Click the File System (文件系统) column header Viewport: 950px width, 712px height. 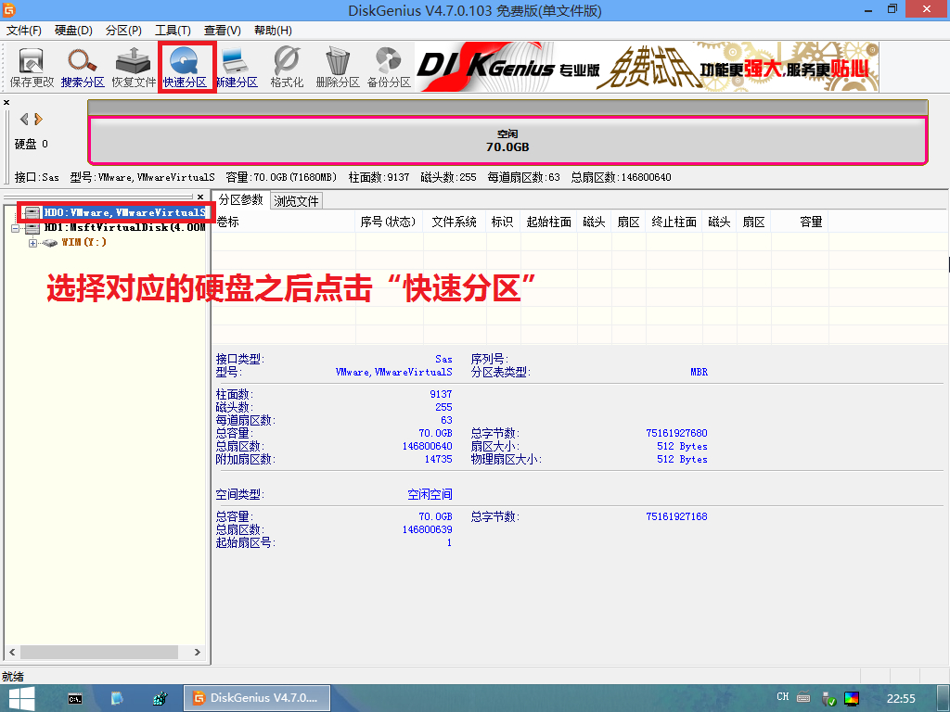[x=455, y=222]
